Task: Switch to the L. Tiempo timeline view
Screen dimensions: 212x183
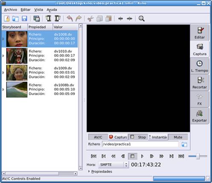Action: 199,66
